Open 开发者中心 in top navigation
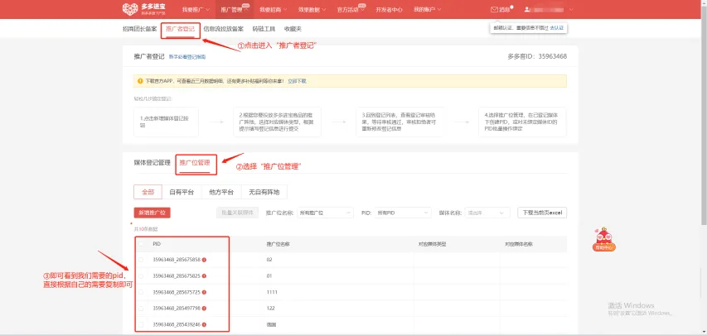 click(x=389, y=9)
